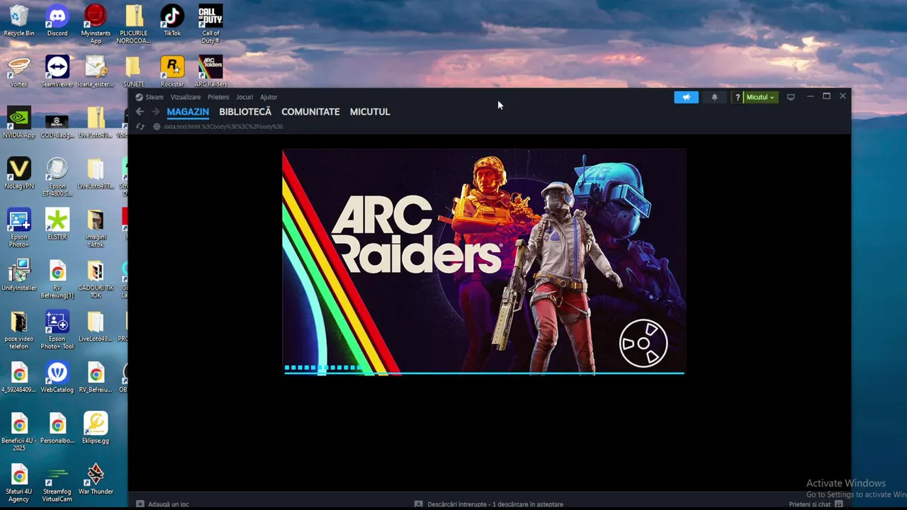Click the ARC Raiders banner image
This screenshot has width=907, height=510.
[x=484, y=261]
